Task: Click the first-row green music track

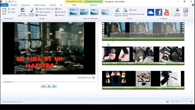Action: click(x=143, y=39)
